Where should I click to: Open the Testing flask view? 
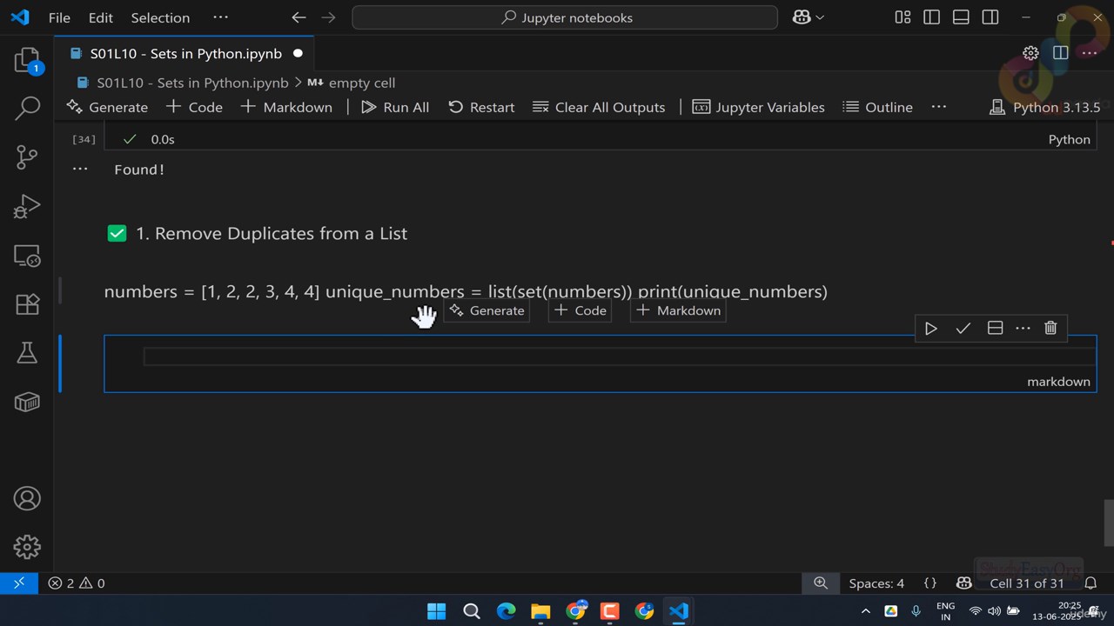pyautogui.click(x=27, y=352)
